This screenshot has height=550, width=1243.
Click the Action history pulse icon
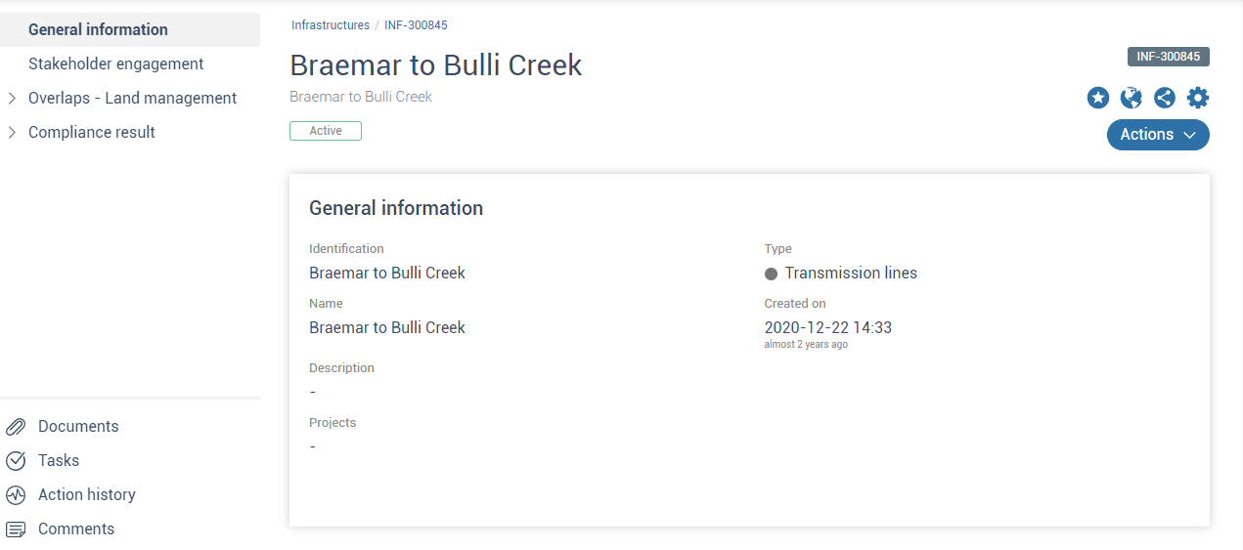pyautogui.click(x=16, y=495)
